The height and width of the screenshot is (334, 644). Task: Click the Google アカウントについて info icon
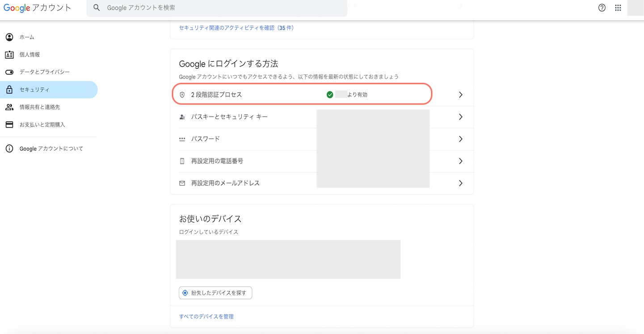point(9,149)
